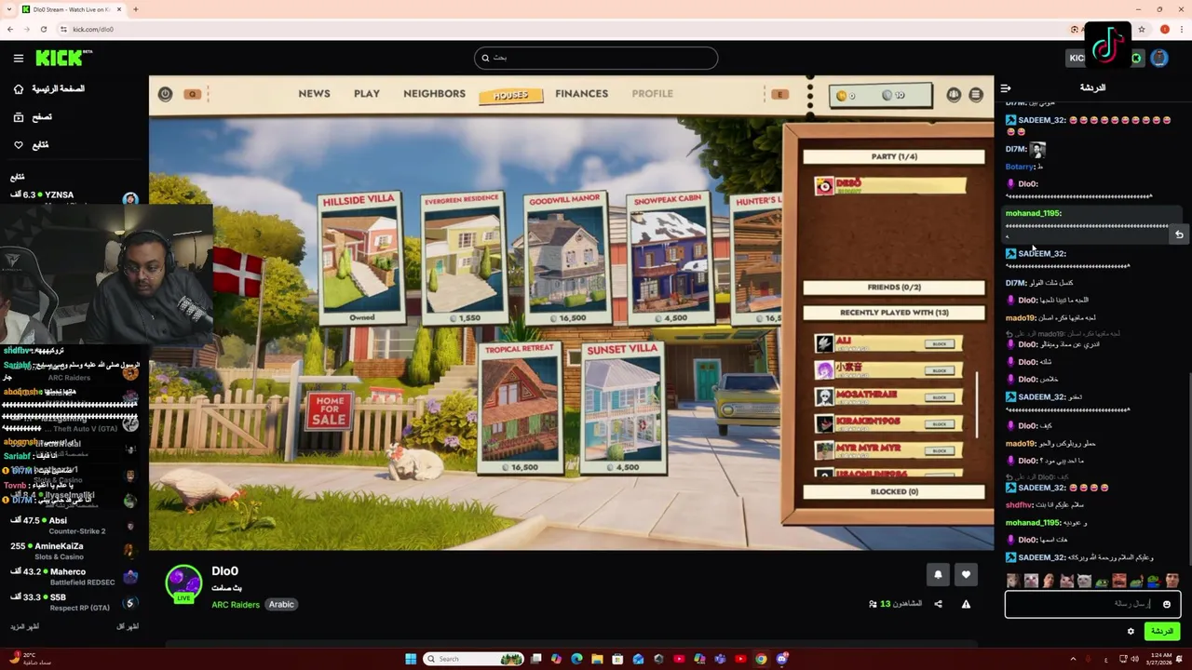Click the game friends icon

pos(954,95)
